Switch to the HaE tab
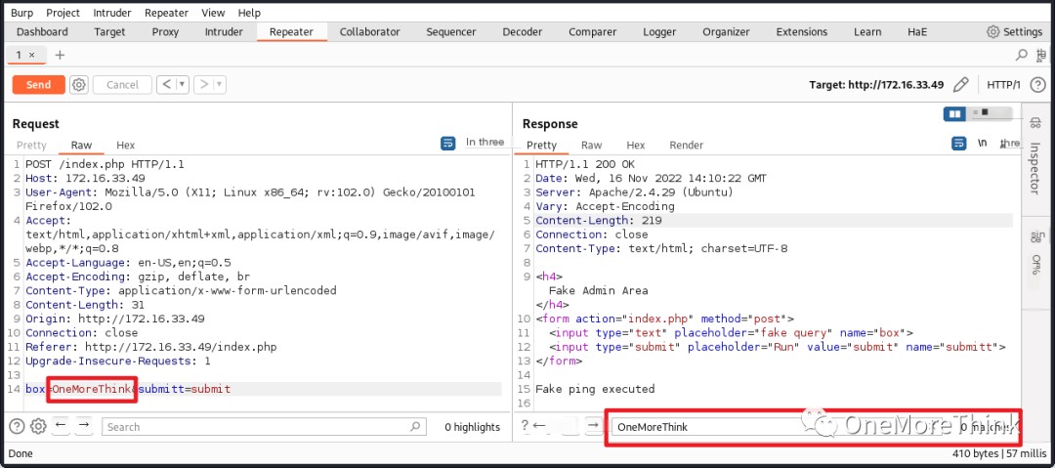The width and height of the screenshot is (1055, 468). point(917,31)
